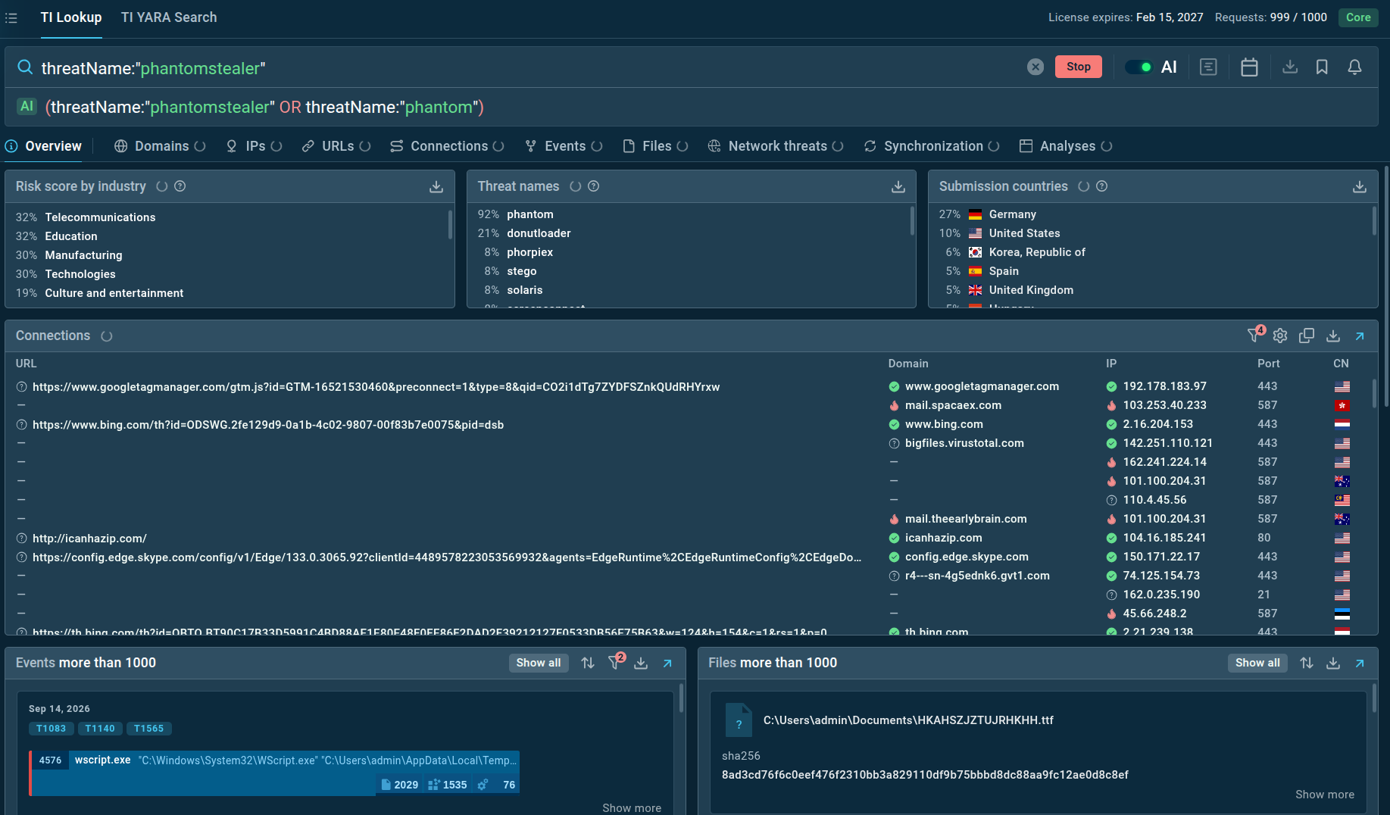Expand Connections panel via arrow icon

point(1360,336)
